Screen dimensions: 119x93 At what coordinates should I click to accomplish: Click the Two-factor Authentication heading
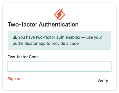coord(43,24)
